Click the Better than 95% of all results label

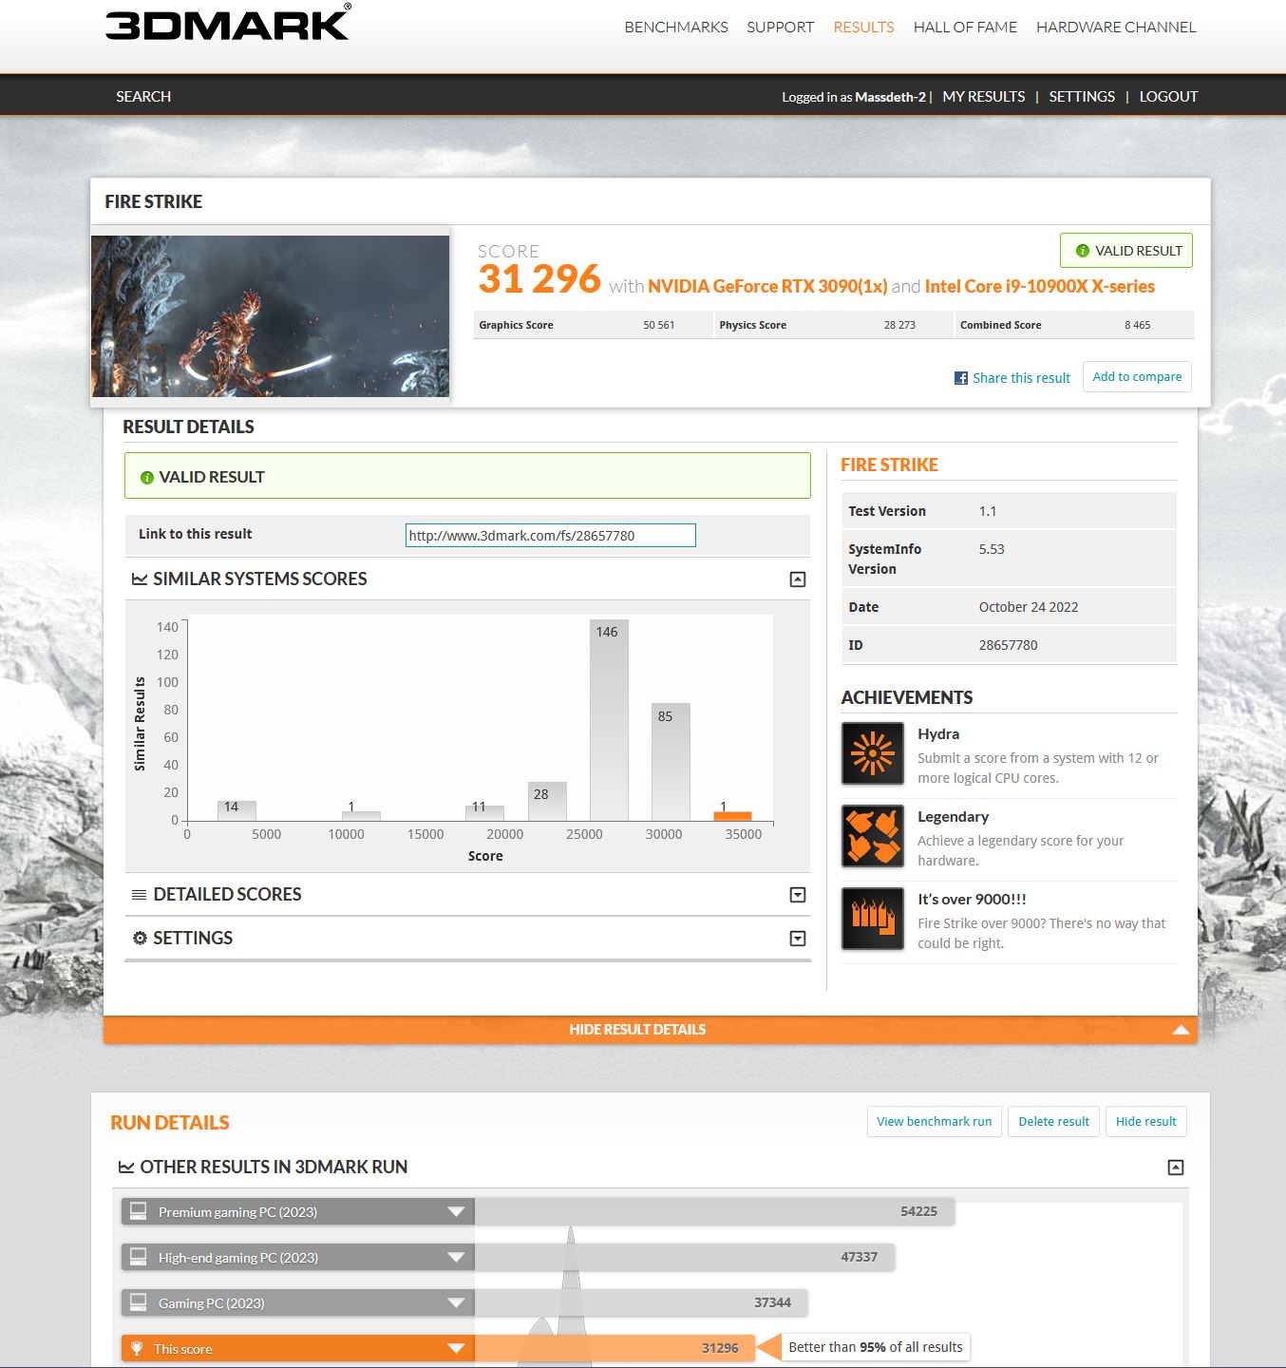coord(875,1347)
